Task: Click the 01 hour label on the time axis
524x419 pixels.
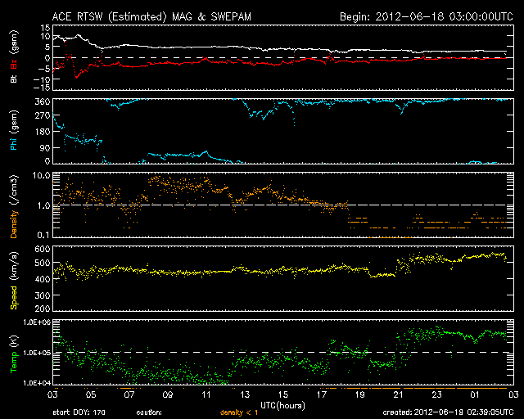Action: point(475,395)
